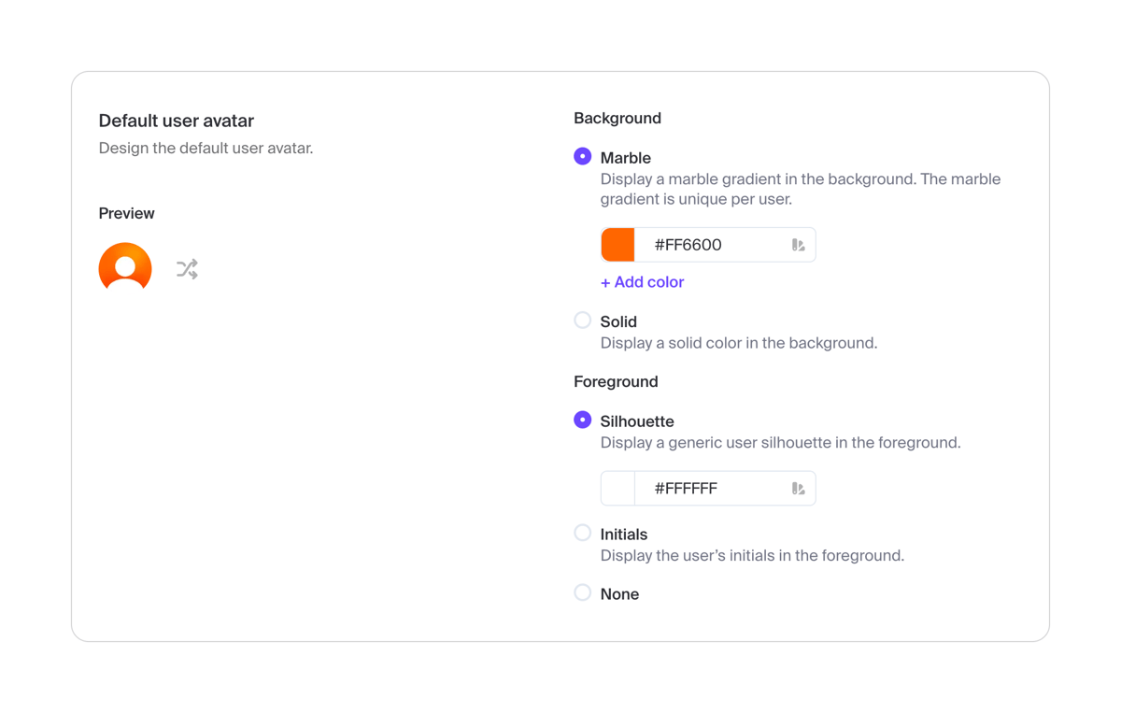Click the eyedropper icon in the #FFFFFF field
The height and width of the screenshot is (713, 1121).
tap(798, 488)
